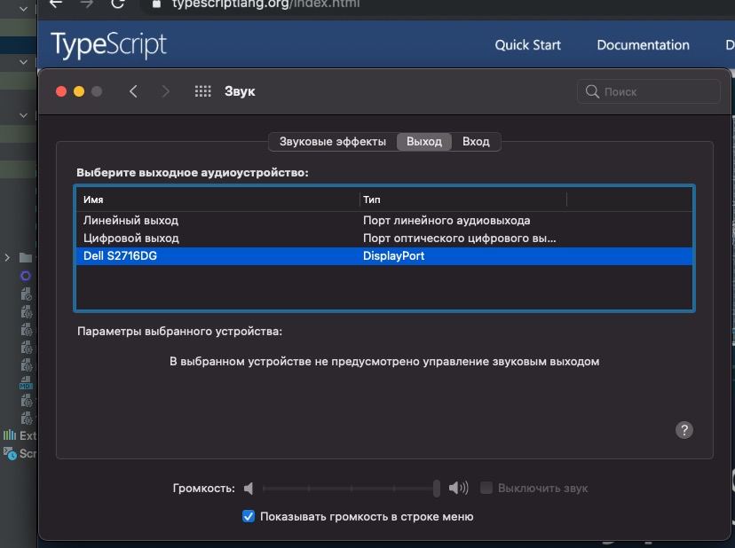Click the volume slider handle
The width and height of the screenshot is (735, 548).
point(437,488)
